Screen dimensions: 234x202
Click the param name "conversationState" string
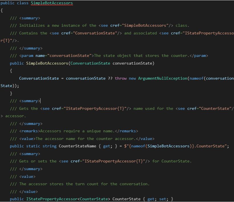click(x=69, y=56)
